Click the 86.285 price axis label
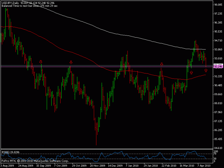 coord(218,130)
